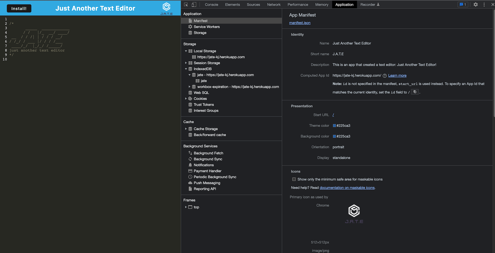495x253 pixels.
Task: Open the Manifest item
Action: (200, 21)
